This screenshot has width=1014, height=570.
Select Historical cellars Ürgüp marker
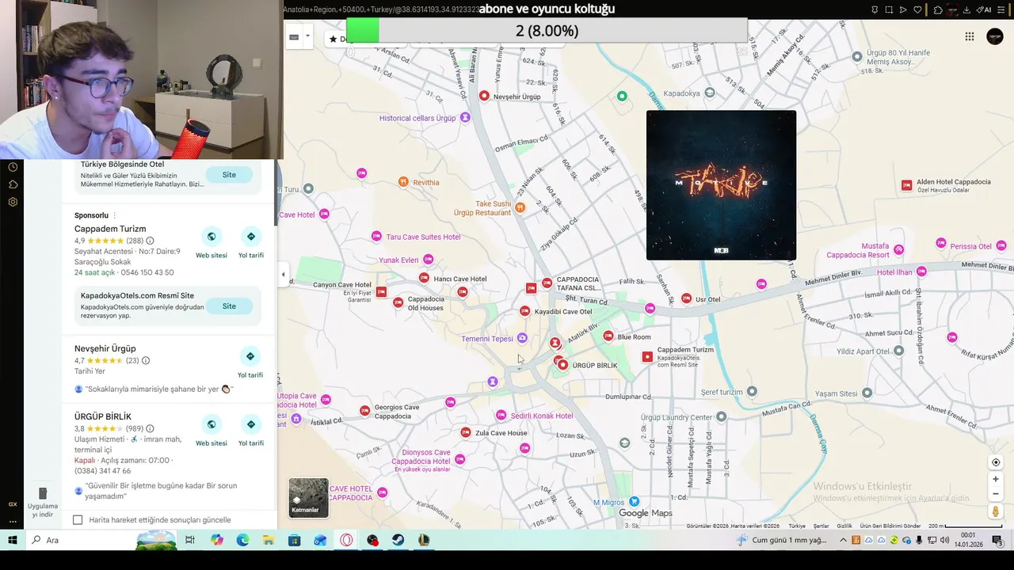point(465,118)
